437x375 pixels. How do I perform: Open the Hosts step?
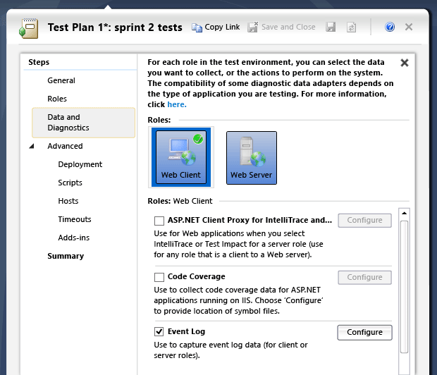pyautogui.click(x=68, y=201)
